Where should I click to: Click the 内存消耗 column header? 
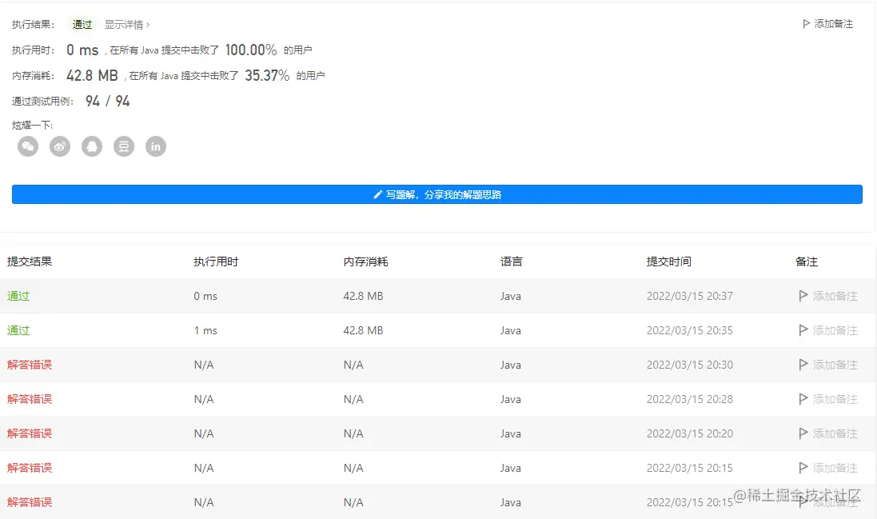click(365, 261)
